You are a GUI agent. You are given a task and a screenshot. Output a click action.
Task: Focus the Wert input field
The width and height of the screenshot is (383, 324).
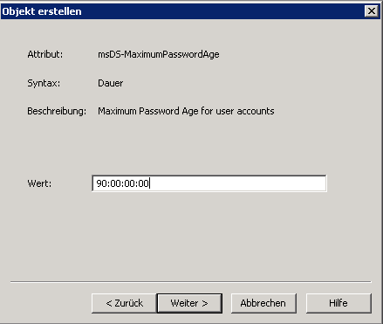[x=209, y=183]
